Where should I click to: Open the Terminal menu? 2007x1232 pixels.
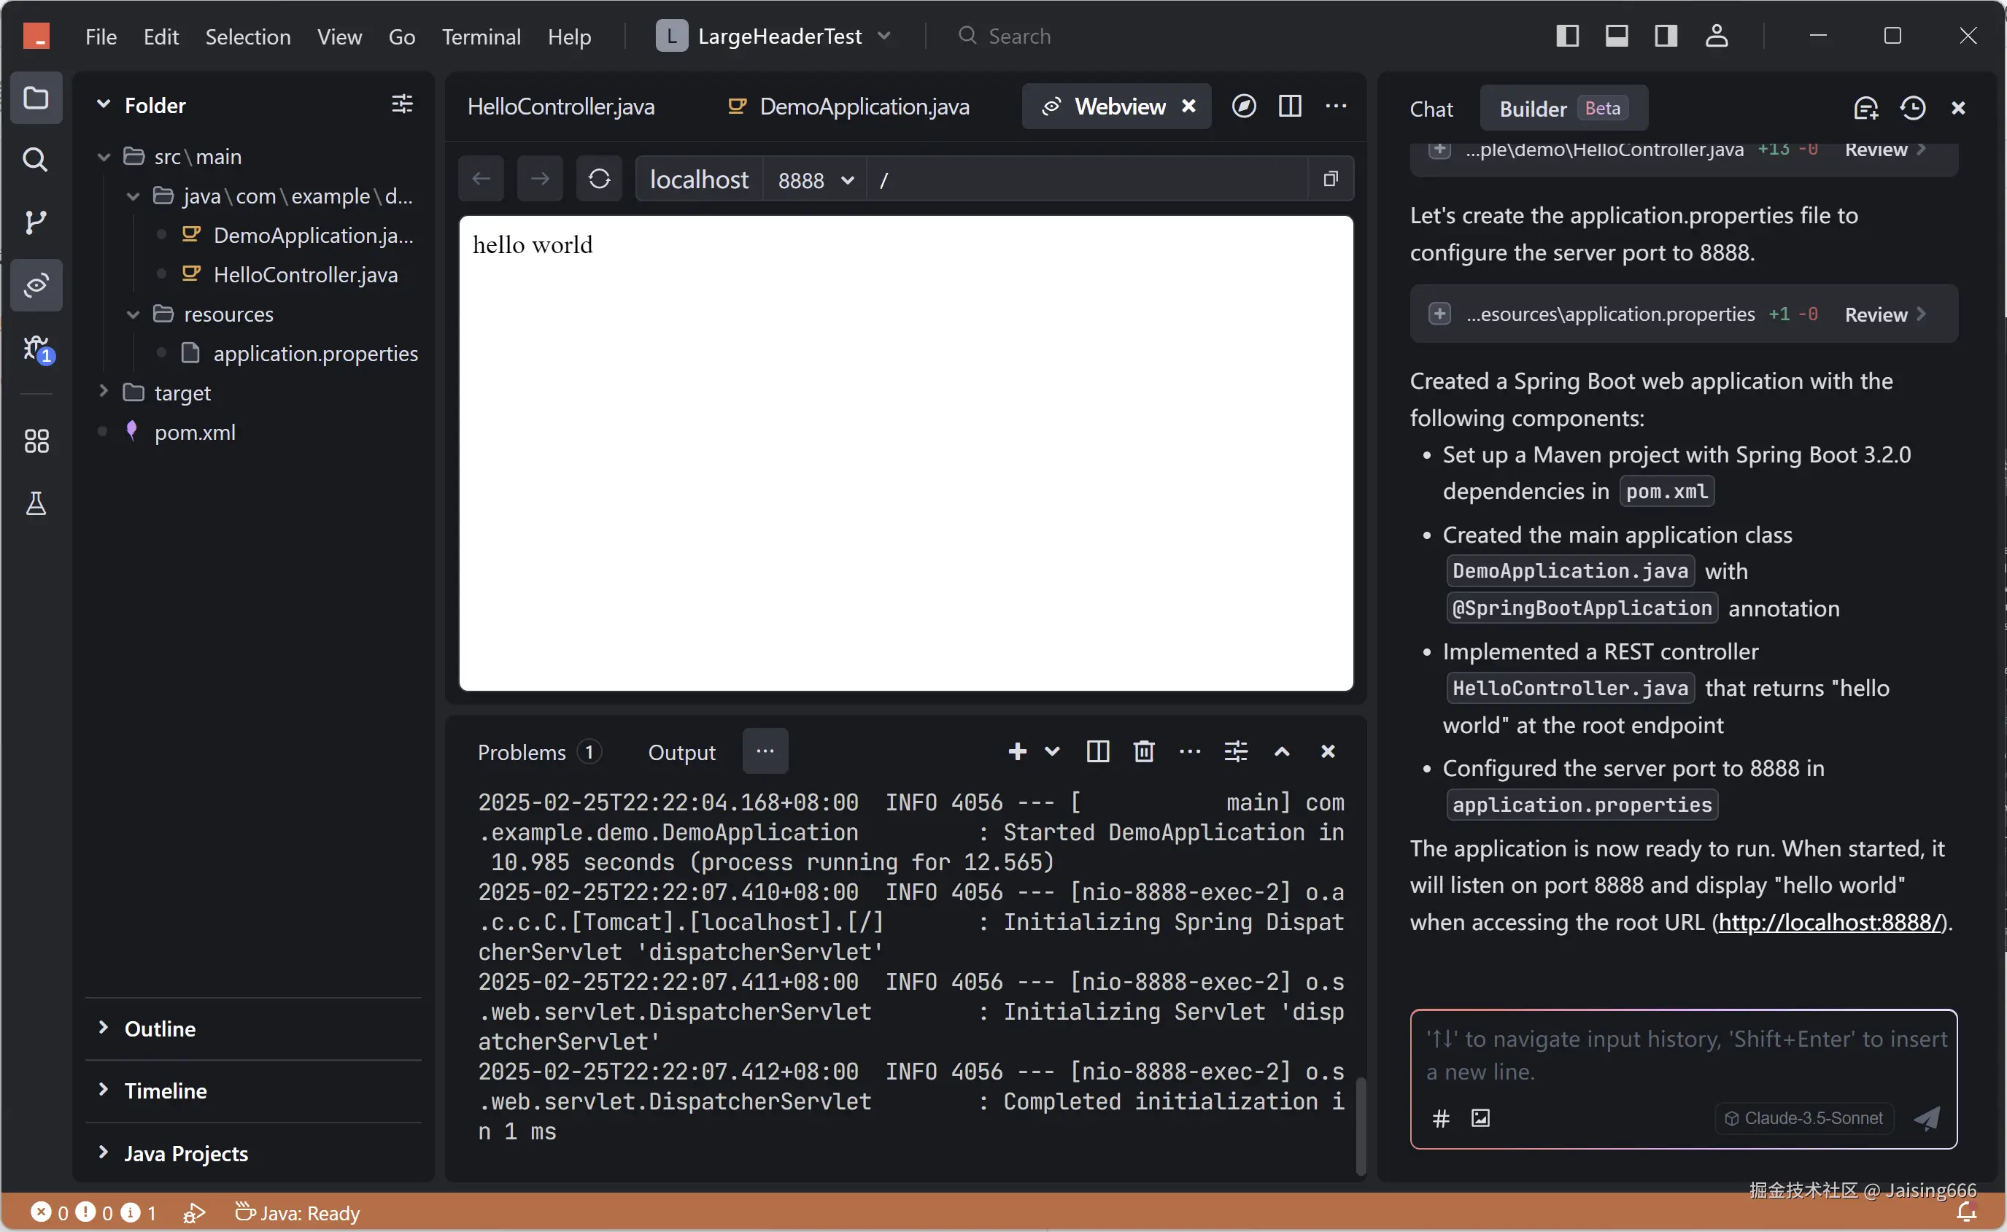coord(481,36)
